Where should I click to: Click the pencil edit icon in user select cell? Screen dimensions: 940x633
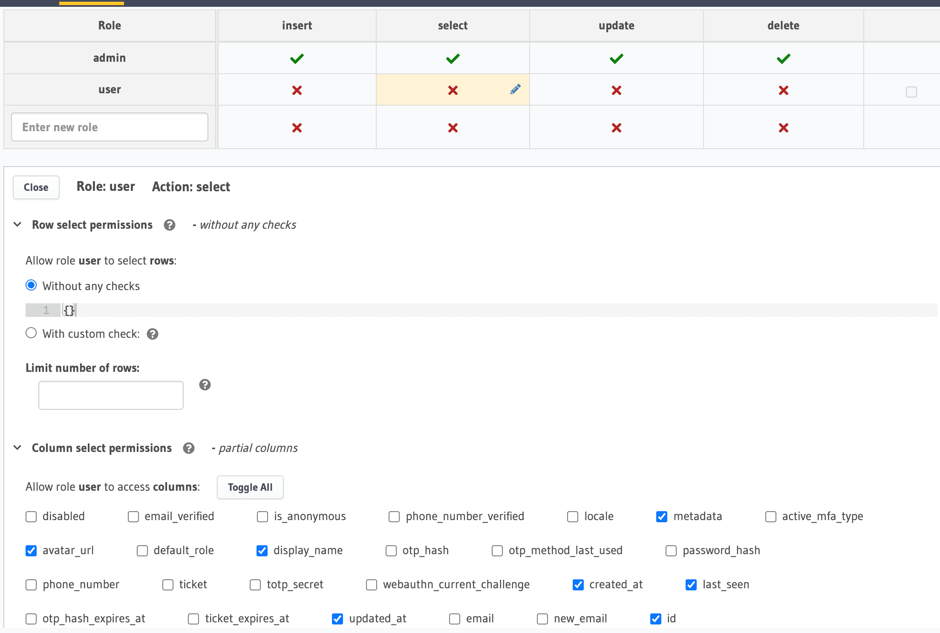(515, 89)
